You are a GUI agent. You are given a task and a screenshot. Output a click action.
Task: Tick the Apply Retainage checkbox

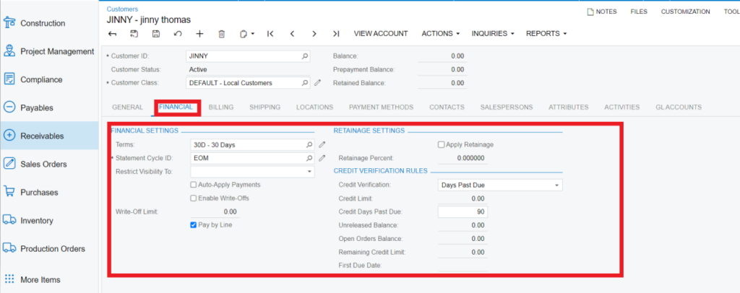pos(442,145)
